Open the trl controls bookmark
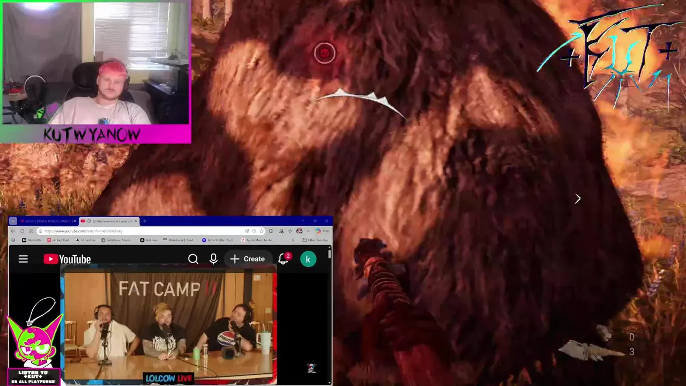 pyautogui.click(x=86, y=240)
